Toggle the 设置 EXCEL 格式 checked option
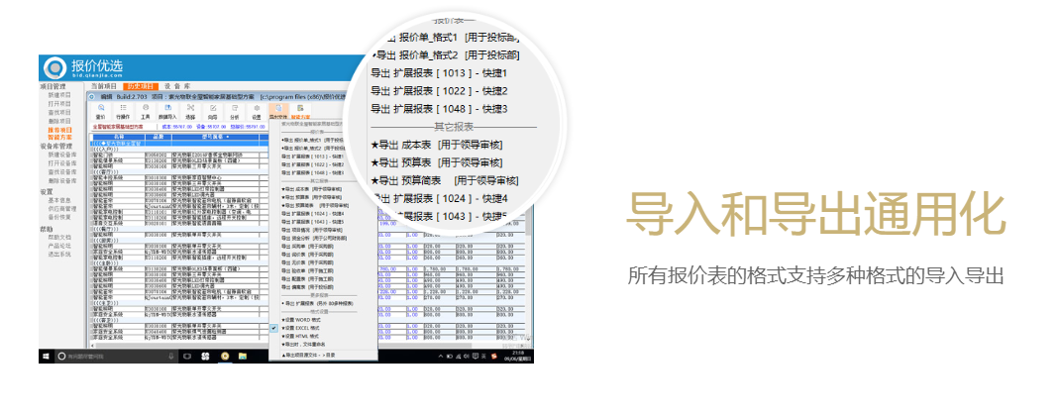The image size is (1061, 418). [302, 327]
